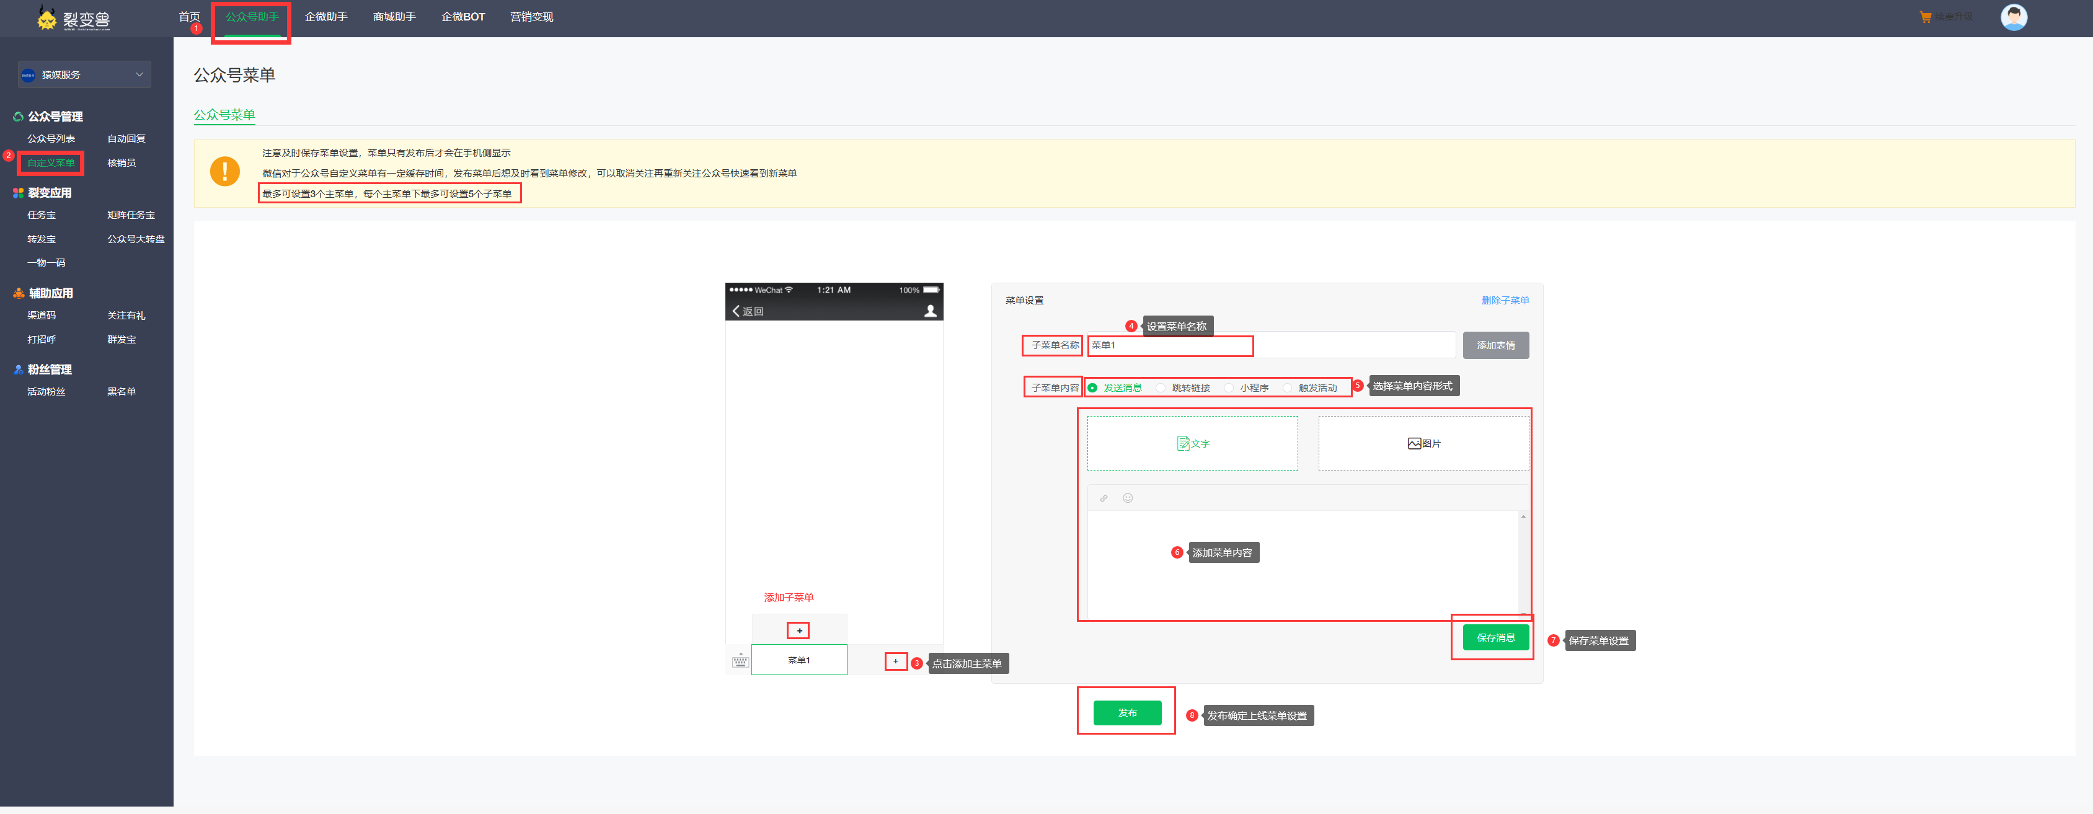Select the 小程序 radio option
This screenshot has width=2093, height=814.
(1229, 388)
